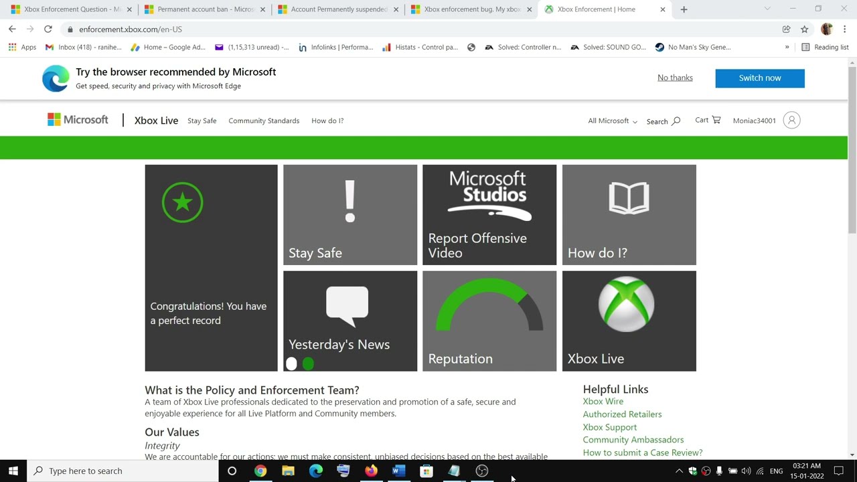Screen dimensions: 857x482
Task: Select the white carousel dot on news tile
Action: [291, 364]
